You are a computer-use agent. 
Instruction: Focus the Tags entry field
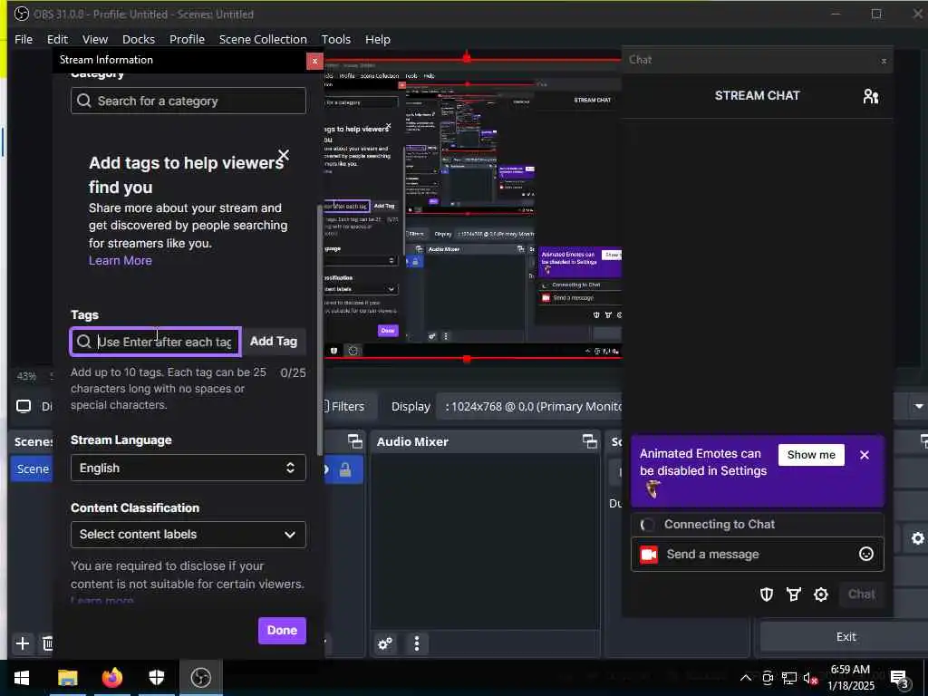tap(156, 342)
